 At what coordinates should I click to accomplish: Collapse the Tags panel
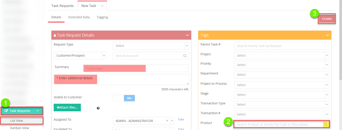coord(327,35)
